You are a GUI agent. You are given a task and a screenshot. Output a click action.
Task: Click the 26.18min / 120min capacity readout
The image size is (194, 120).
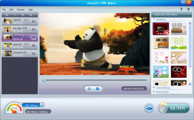(x=38, y=112)
